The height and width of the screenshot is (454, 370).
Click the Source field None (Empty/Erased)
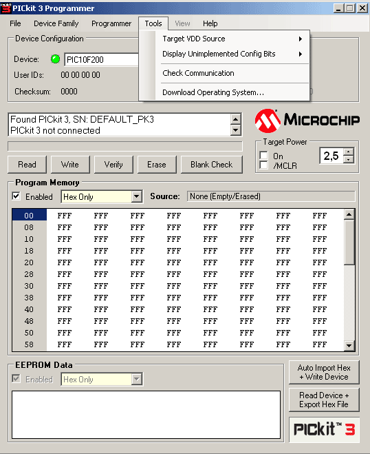[271, 196]
